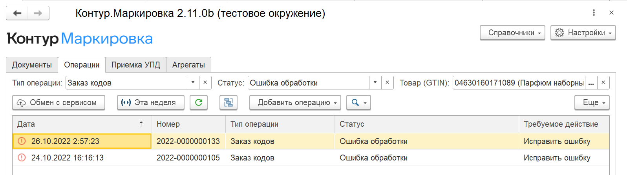Screen dimensions: 627x175
Task: Click the Требуемое действие column header
Action: click(564, 124)
